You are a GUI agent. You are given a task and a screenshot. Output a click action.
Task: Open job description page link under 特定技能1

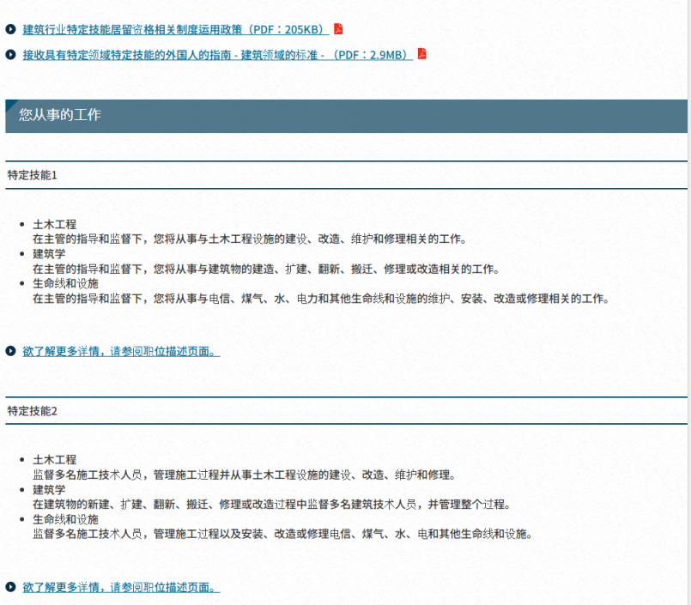[x=121, y=351]
